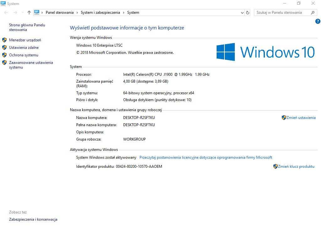Click shield icon beside Ochrona systemu
This screenshot has width=321, height=226.
[x=4, y=55]
